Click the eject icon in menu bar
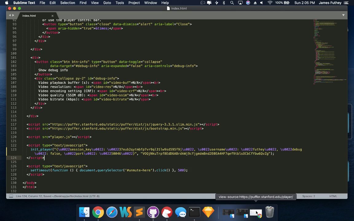The height and width of the screenshot is (221, 354). (255, 3)
